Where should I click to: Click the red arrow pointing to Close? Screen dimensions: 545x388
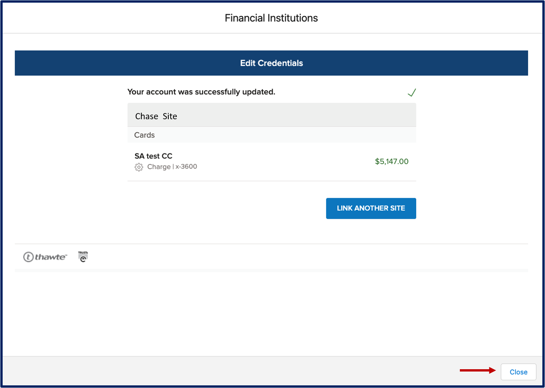click(x=478, y=370)
